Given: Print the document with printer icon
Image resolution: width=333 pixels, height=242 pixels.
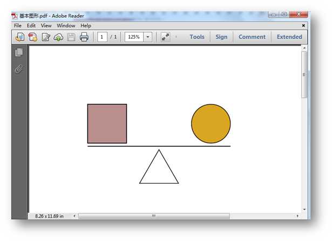Looking at the screenshot, I should click(84, 37).
